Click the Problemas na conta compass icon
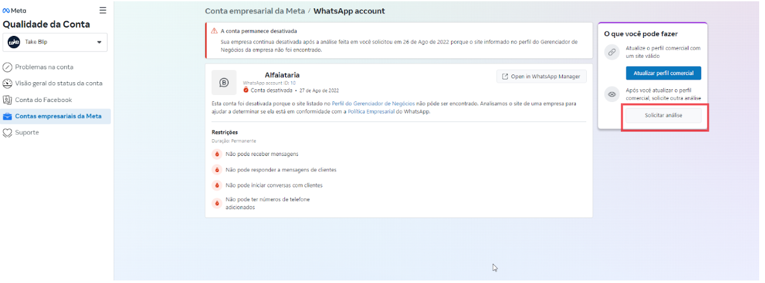 click(x=7, y=67)
